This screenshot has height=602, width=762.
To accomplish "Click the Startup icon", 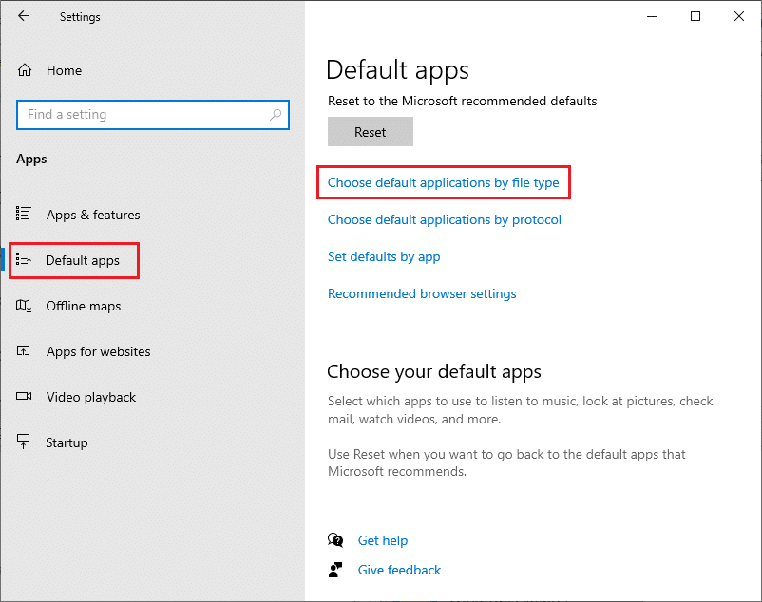I will pos(26,442).
